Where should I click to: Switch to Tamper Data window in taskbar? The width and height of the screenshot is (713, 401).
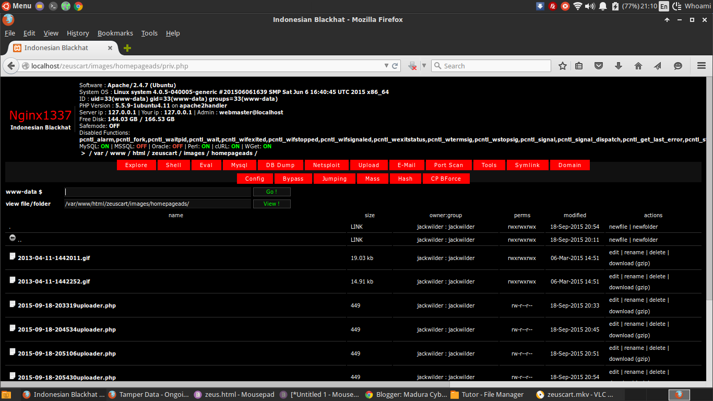(149, 395)
